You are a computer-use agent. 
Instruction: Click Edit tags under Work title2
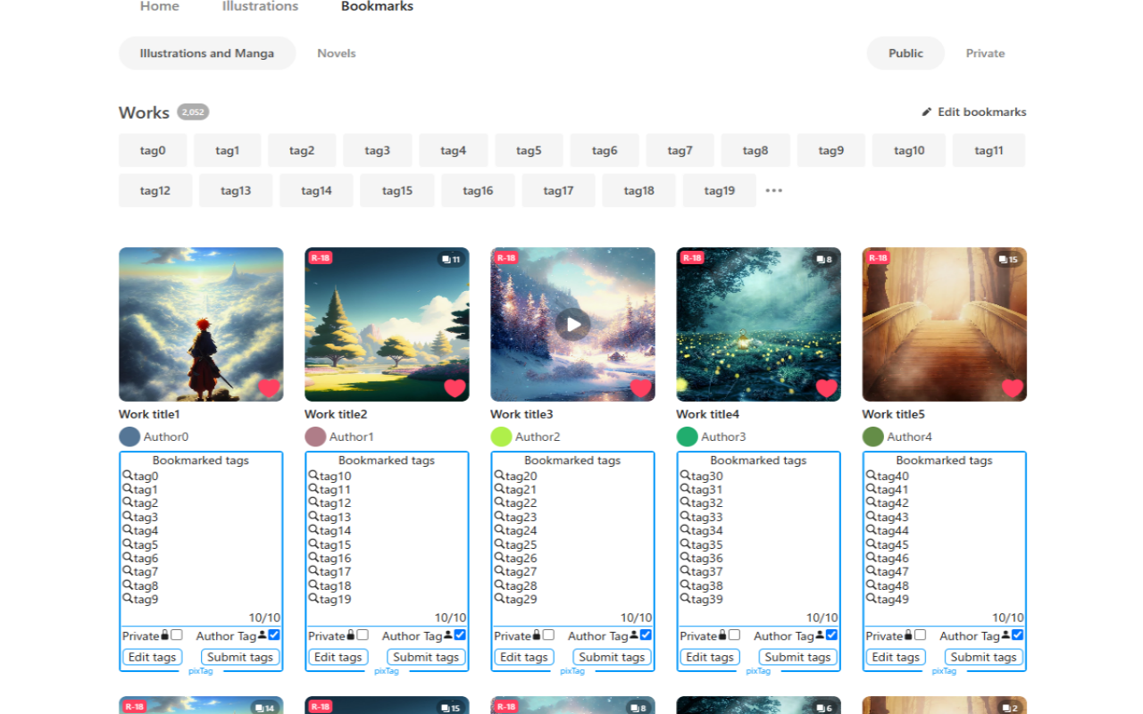coord(338,657)
